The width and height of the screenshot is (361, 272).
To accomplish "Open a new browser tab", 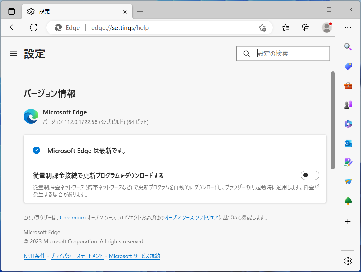I will [x=140, y=11].
